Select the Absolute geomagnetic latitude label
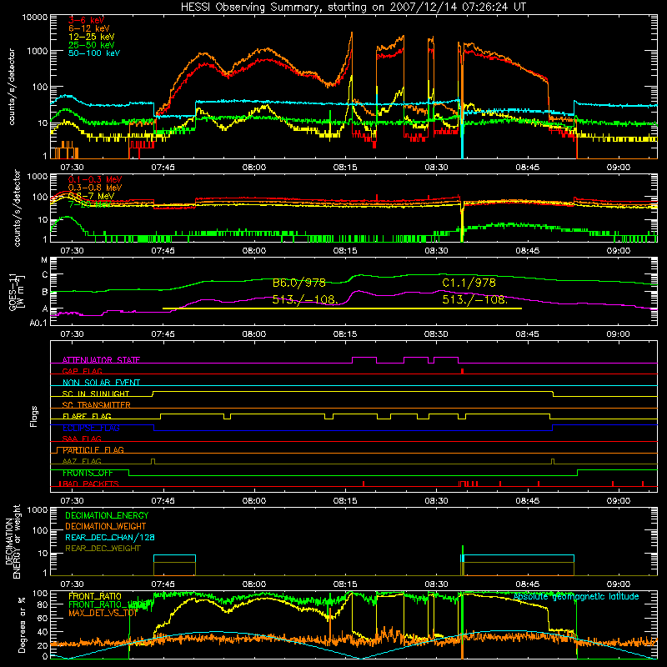The image size is (667, 667). click(x=576, y=597)
